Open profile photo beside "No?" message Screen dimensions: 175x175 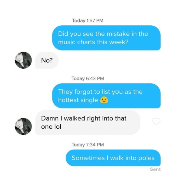23,60
